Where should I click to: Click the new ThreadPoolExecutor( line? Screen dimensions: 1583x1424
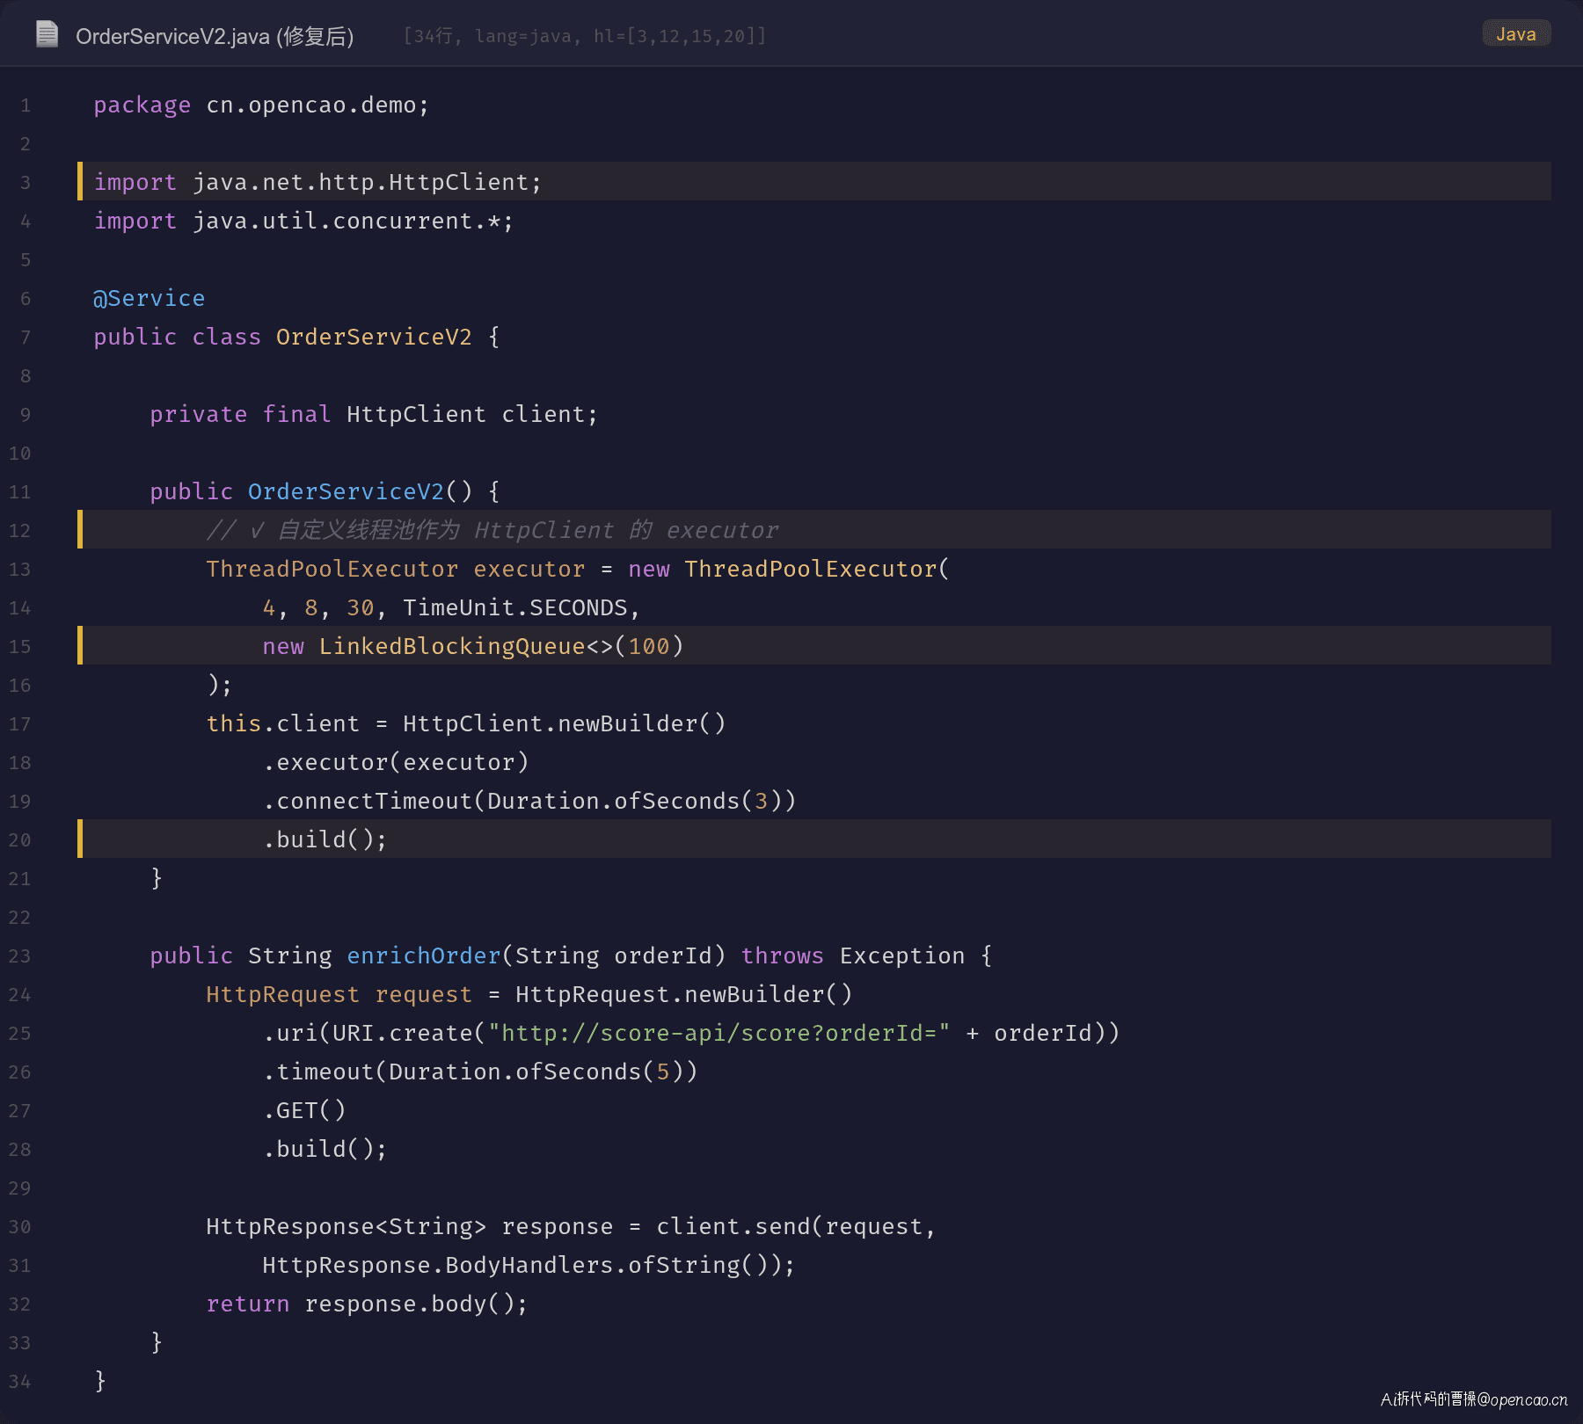click(x=578, y=569)
